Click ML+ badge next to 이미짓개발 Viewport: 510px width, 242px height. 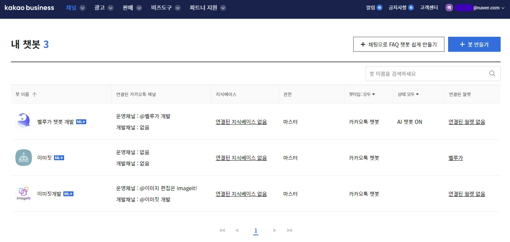click(68, 194)
